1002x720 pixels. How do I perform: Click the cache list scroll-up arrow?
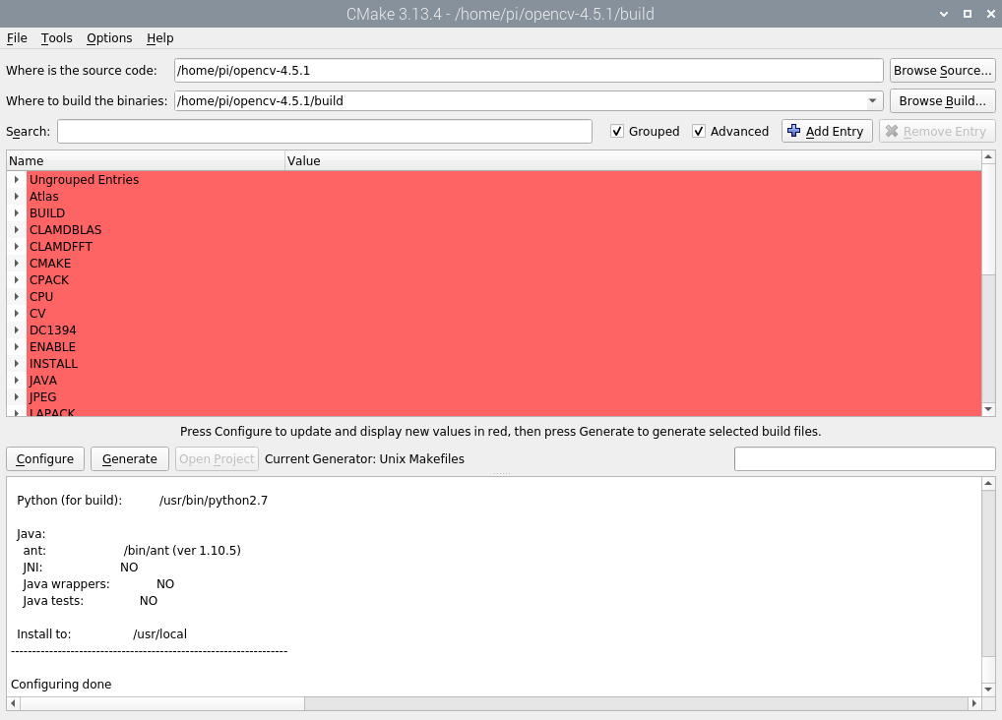click(x=988, y=157)
